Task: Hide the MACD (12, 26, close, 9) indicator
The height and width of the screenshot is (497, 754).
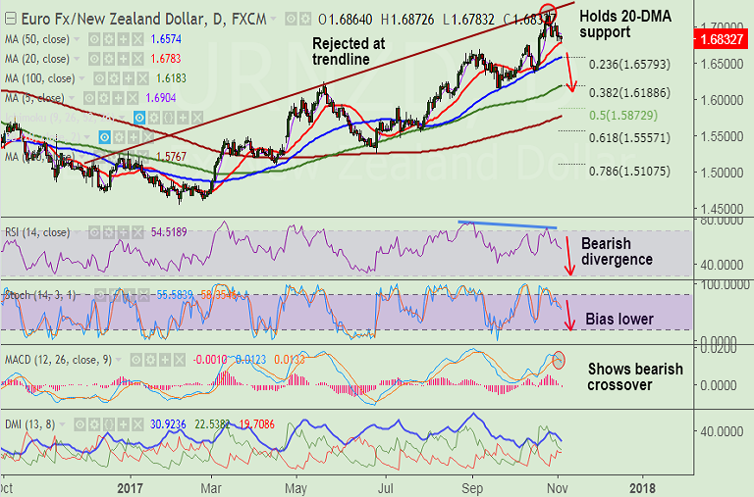Action: 136,360
